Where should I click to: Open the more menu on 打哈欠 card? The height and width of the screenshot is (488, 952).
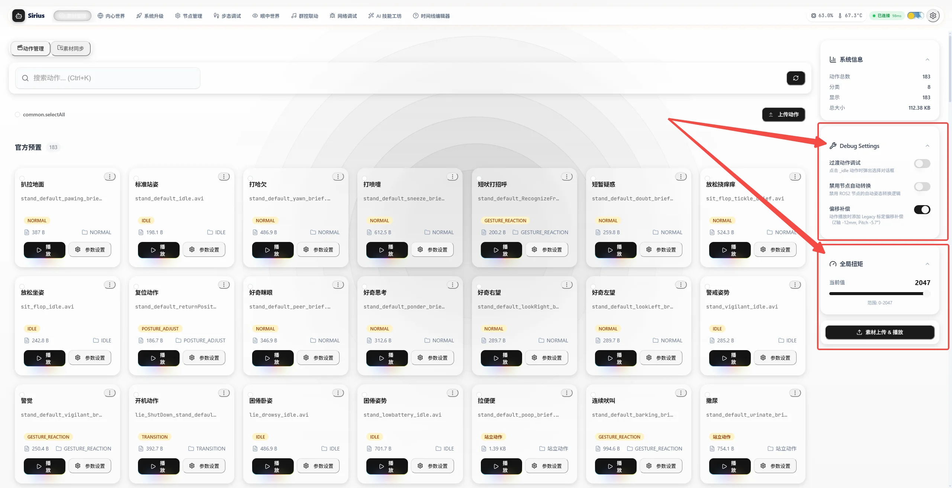338,177
